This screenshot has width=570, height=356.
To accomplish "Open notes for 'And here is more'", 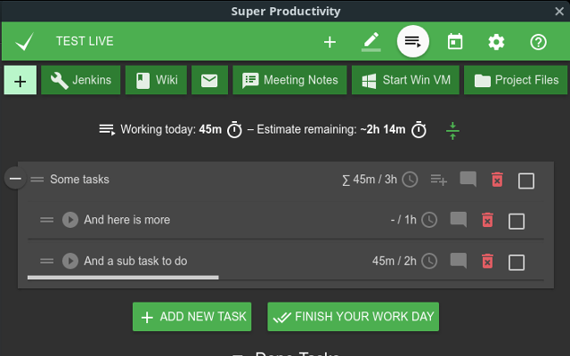I will tap(459, 220).
